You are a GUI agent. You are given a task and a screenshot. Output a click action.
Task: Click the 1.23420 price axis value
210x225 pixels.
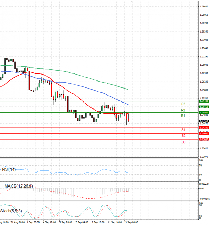204,148
